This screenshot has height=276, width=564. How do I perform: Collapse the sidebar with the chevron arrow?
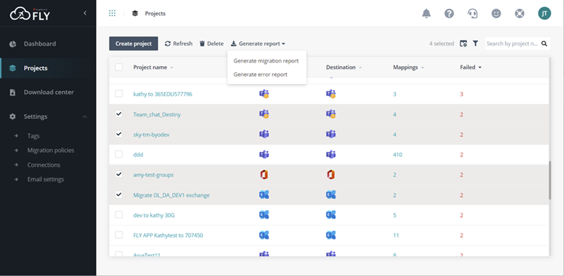(x=85, y=14)
